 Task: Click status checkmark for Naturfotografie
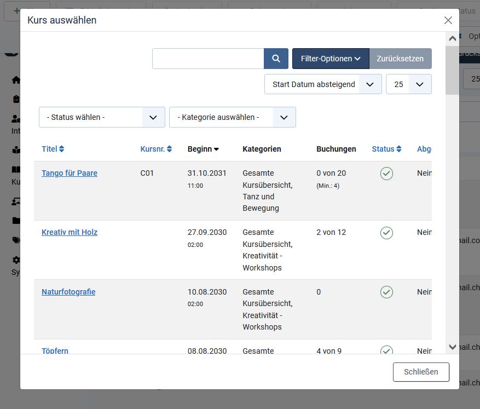click(386, 292)
